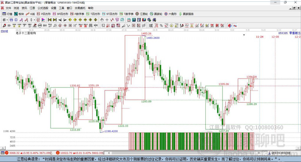Open the 公式选股 menu
This screenshot has height=162, width=301.
tap(43, 8)
